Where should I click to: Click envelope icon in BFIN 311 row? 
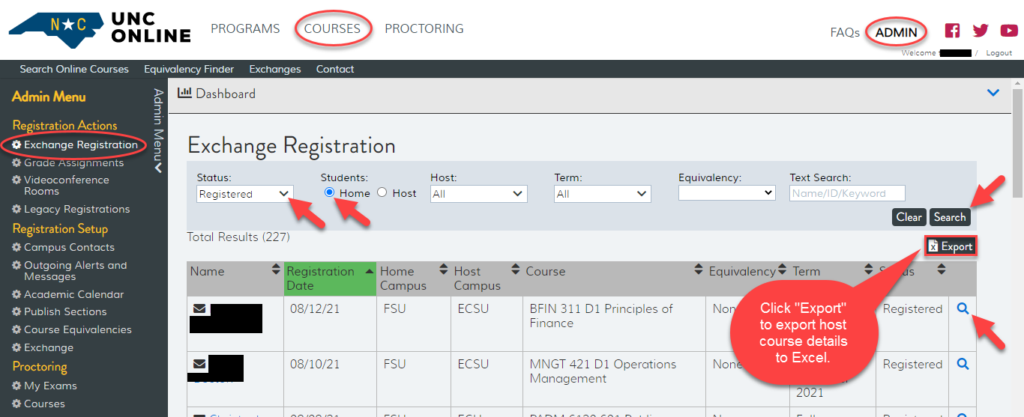click(199, 308)
